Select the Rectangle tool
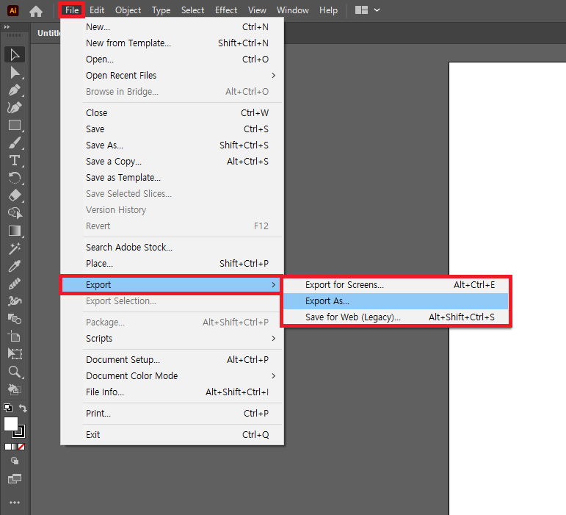This screenshot has height=515, width=566. tap(15, 125)
